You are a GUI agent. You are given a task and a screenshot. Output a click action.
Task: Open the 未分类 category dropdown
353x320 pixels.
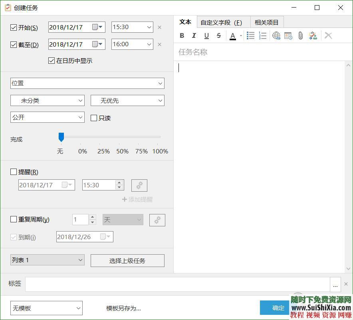[x=47, y=100]
